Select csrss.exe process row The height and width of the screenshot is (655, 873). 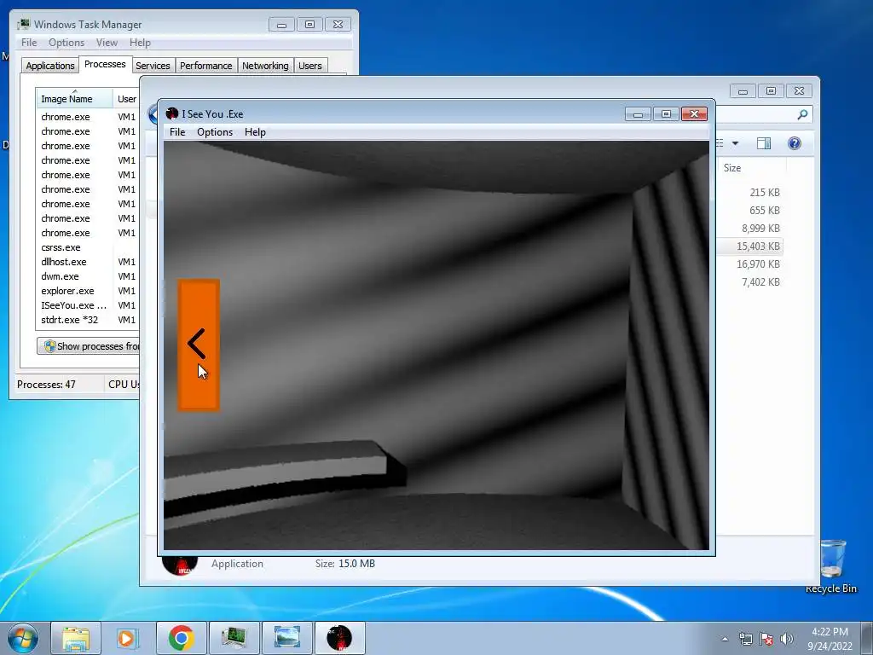(88, 247)
